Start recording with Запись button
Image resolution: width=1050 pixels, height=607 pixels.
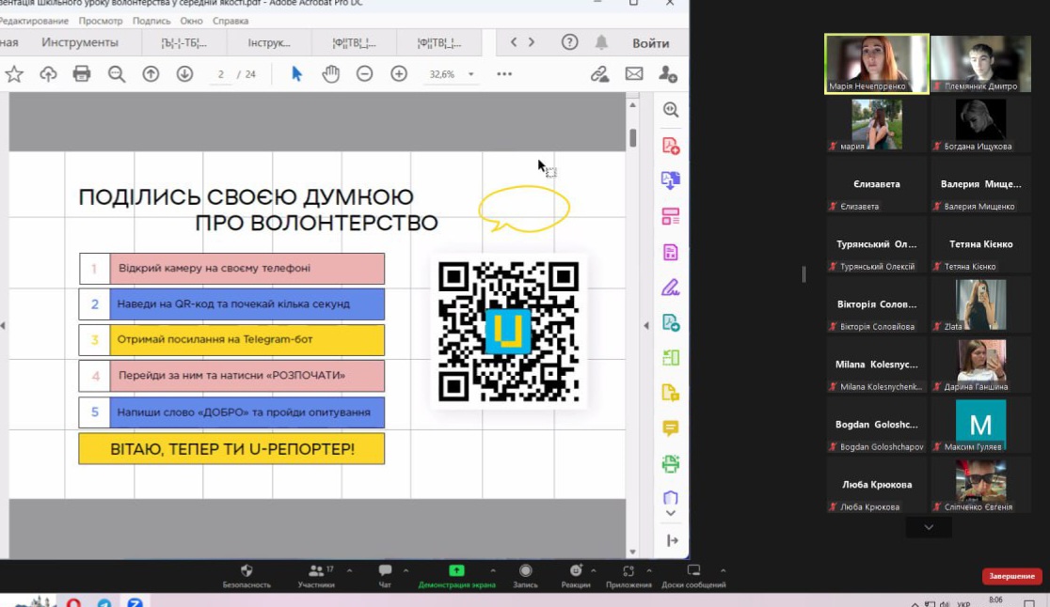point(526,576)
